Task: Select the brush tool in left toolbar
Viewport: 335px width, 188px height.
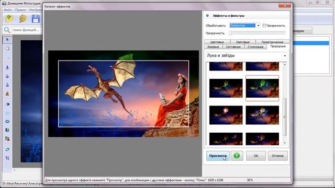Action: pyautogui.click(x=7, y=67)
